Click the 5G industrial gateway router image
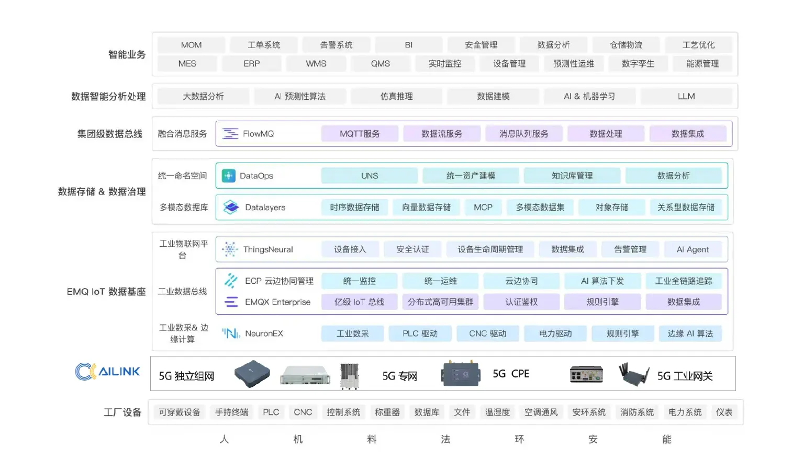Image resolution: width=804 pixels, height=472 pixels. [634, 374]
